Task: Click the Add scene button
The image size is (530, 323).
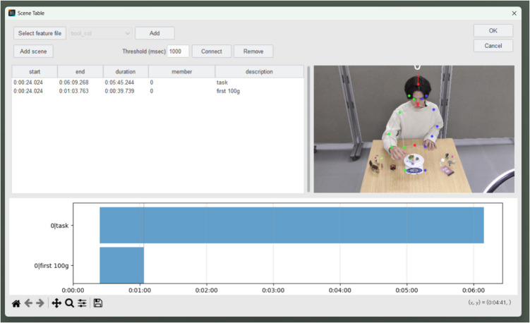Action: pyautogui.click(x=33, y=51)
